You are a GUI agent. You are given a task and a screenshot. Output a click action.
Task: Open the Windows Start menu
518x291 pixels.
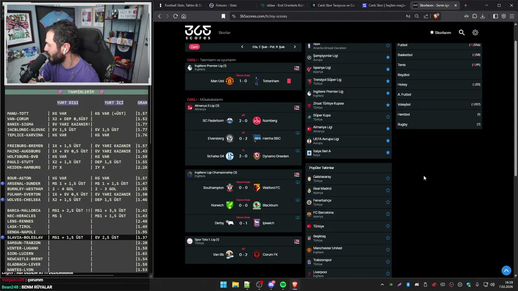[x=223, y=285]
